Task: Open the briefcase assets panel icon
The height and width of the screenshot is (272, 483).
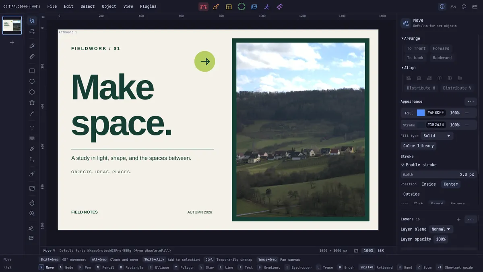Action: coord(475,6)
